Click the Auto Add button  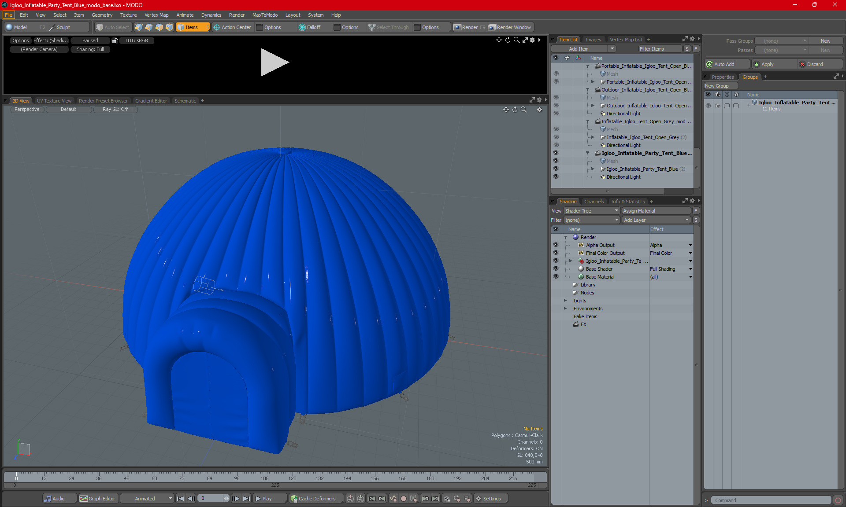(x=727, y=64)
